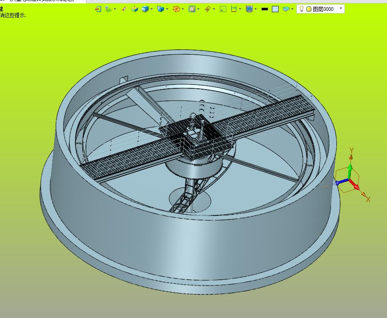Expand the arrow beside the wireframe sphere
Image resolution: width=387 pixels, height=318 pixels.
[183, 9]
